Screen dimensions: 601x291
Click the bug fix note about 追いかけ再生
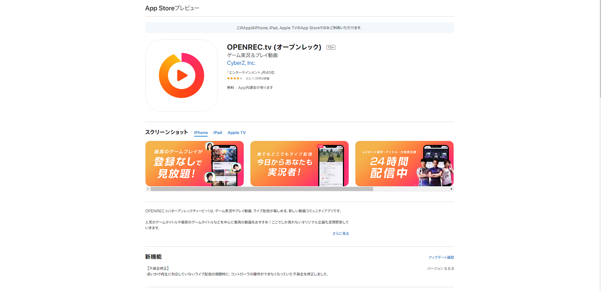(x=238, y=274)
